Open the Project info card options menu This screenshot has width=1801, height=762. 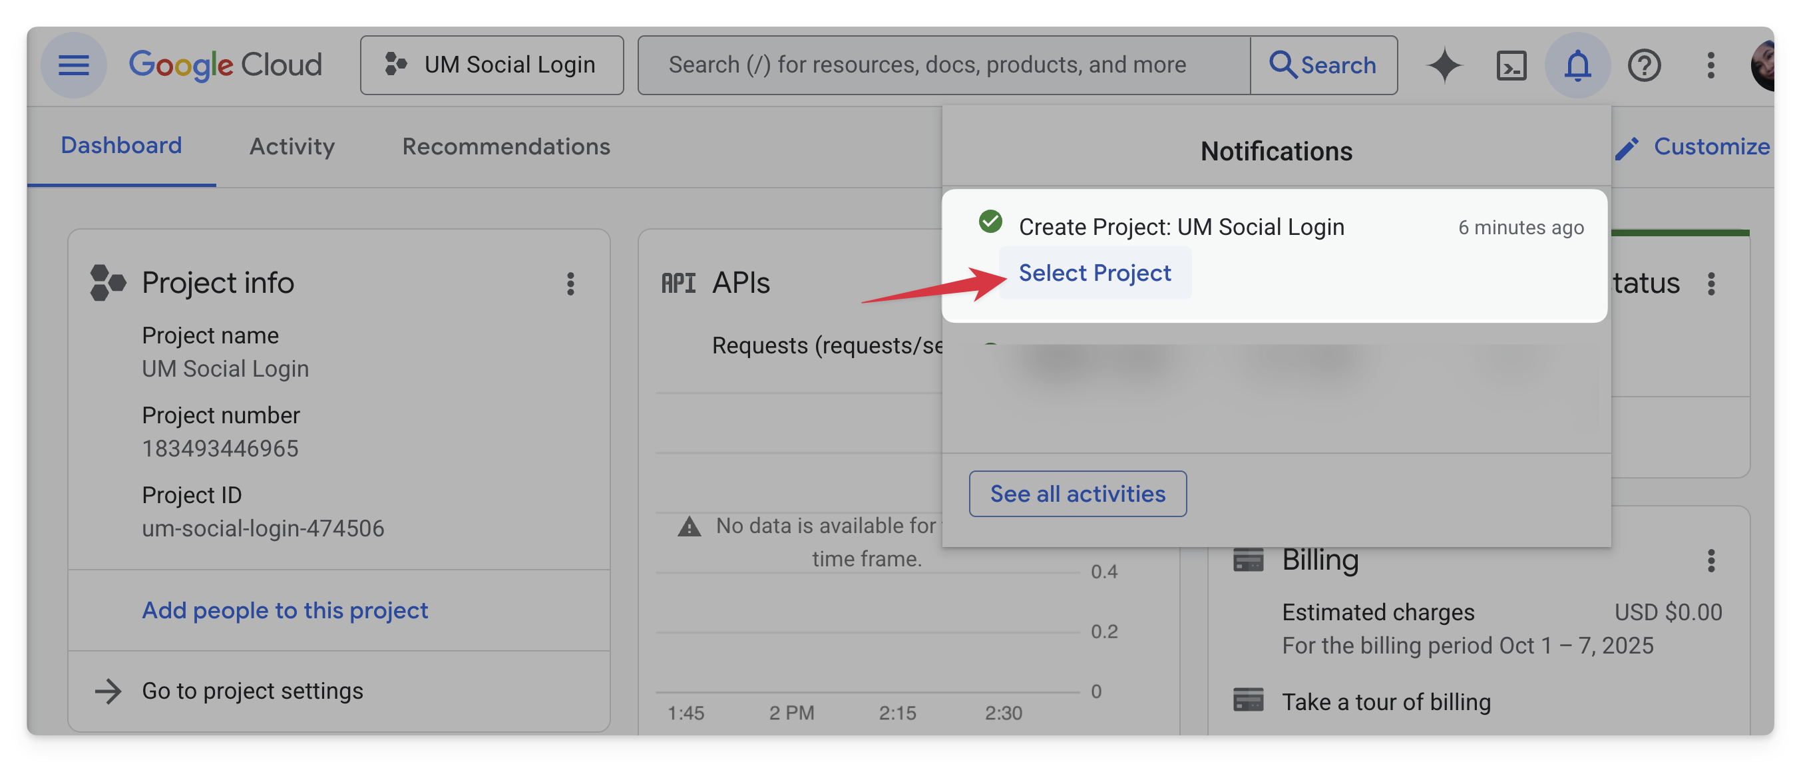pos(570,284)
